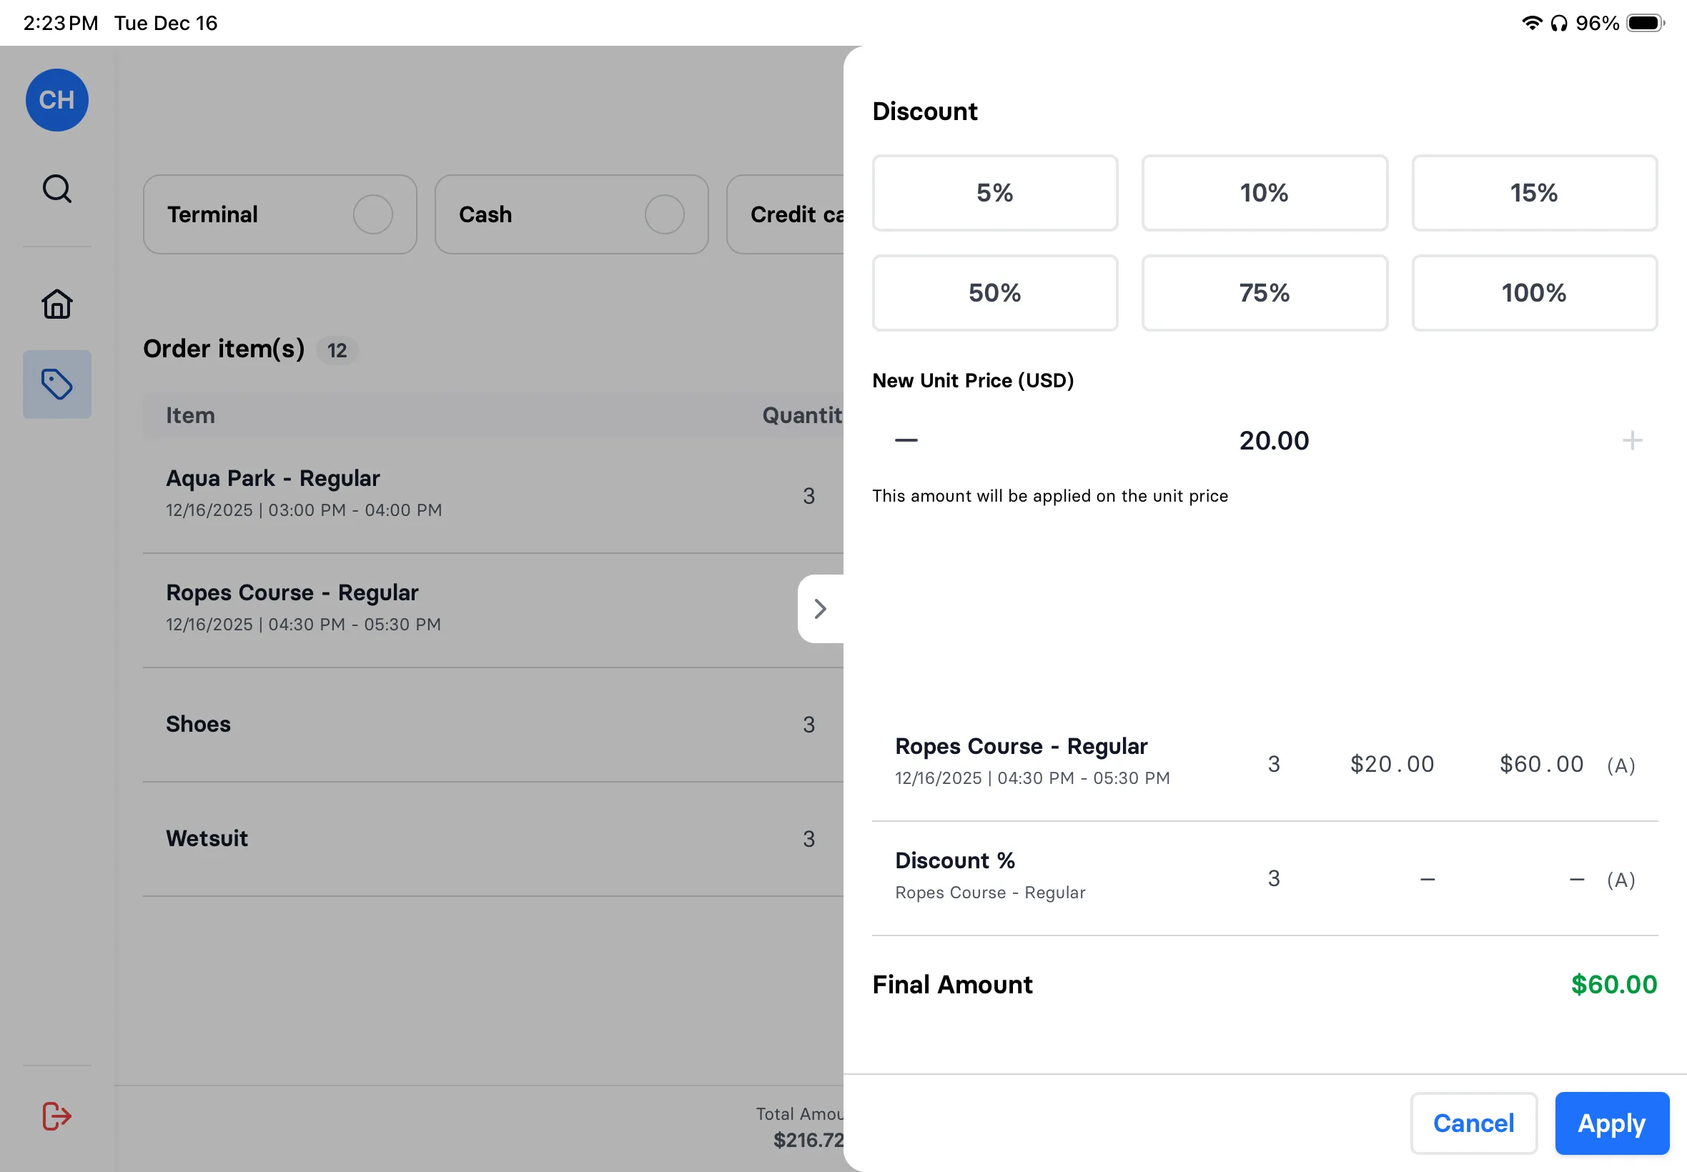Apply a 50% discount
1687x1172 pixels.
[x=994, y=292]
